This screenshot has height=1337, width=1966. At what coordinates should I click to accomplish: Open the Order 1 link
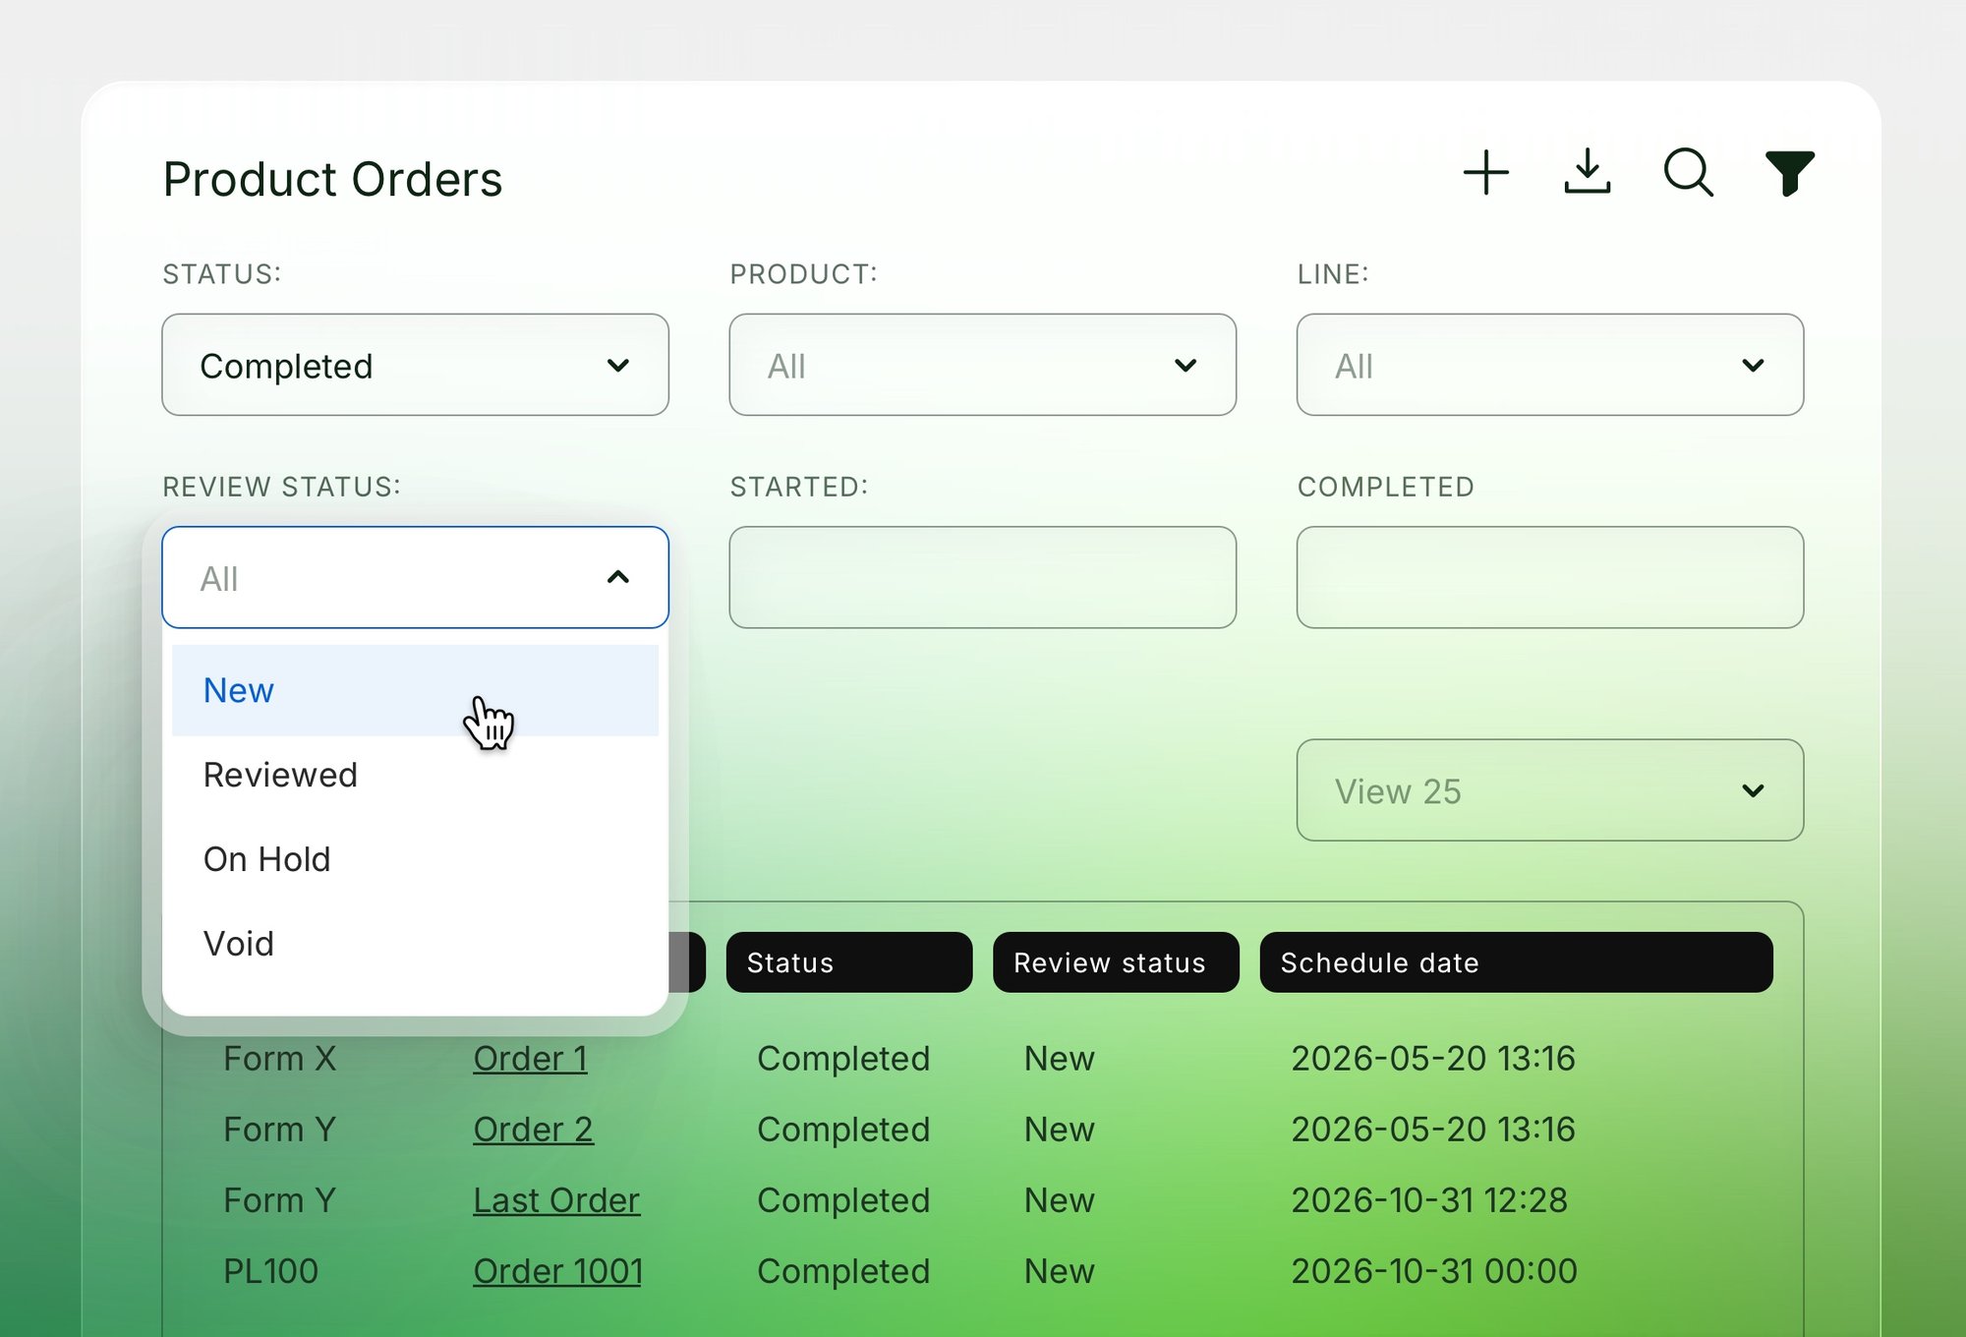530,1059
